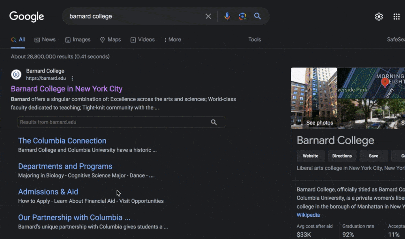Open Google Lens image search icon
This screenshot has width=405, height=239.
pos(242,16)
